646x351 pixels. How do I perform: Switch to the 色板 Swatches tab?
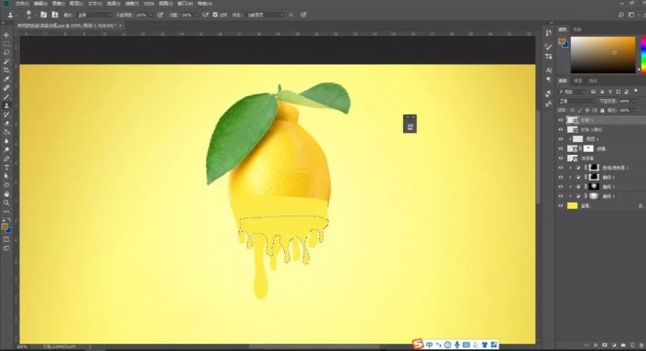click(x=576, y=29)
